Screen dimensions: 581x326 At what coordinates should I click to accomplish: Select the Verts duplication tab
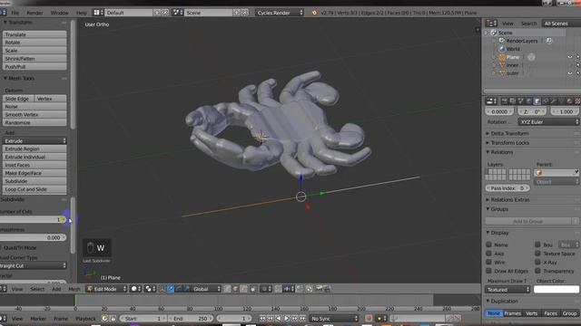(x=531, y=313)
